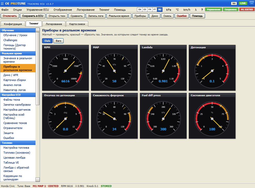Toggle the °C temperature unit
The height and width of the screenshot is (188, 255).
pyautogui.click(x=177, y=10)
